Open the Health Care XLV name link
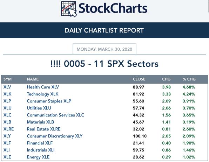The width and height of the screenshot is (209, 162). [x=43, y=87]
